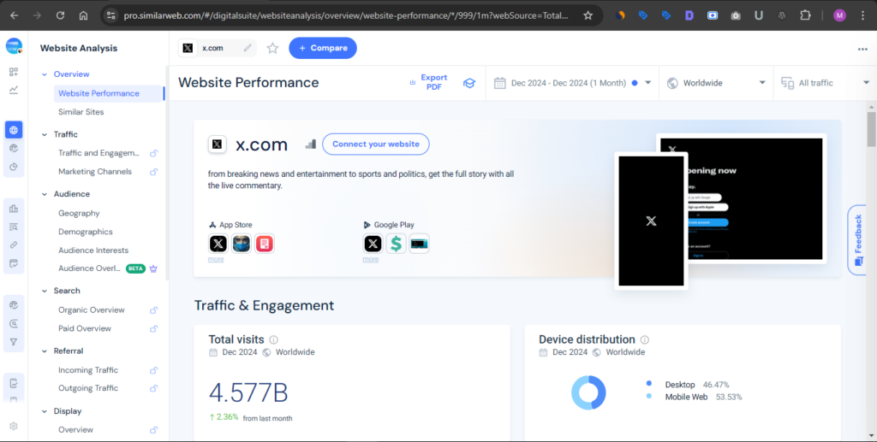Image resolution: width=877 pixels, height=442 pixels.
Task: Click the device distribution donut chart
Action: tap(588, 392)
